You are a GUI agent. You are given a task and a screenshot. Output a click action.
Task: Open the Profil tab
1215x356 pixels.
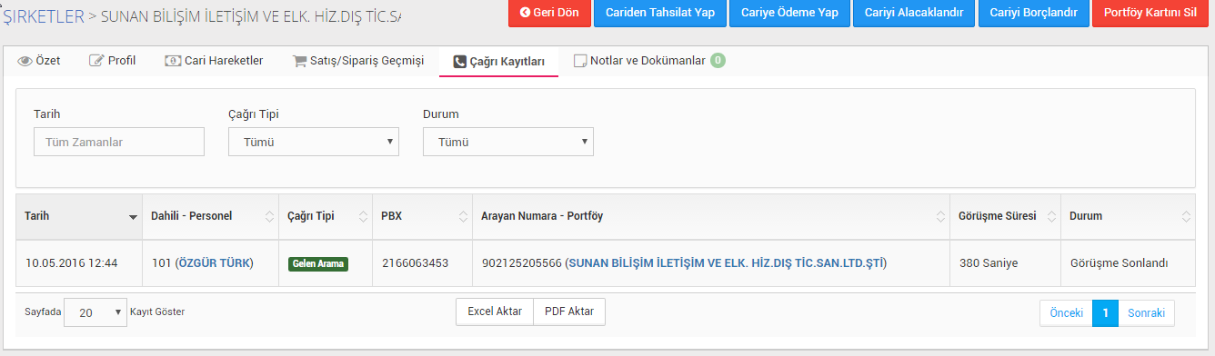point(112,61)
